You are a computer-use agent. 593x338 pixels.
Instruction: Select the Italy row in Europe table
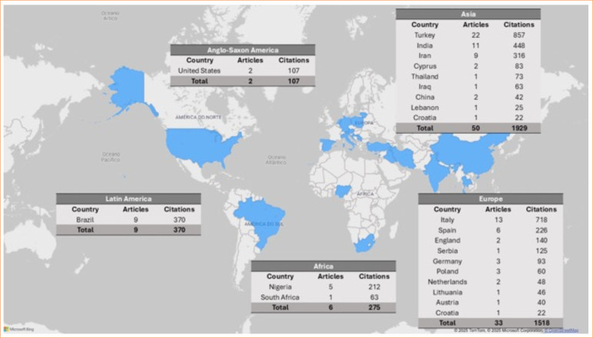[x=491, y=220]
